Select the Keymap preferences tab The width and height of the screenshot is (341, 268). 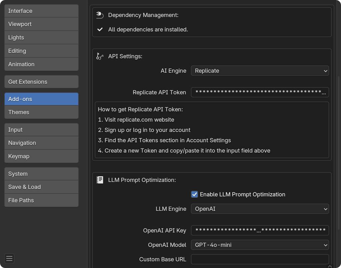point(41,156)
